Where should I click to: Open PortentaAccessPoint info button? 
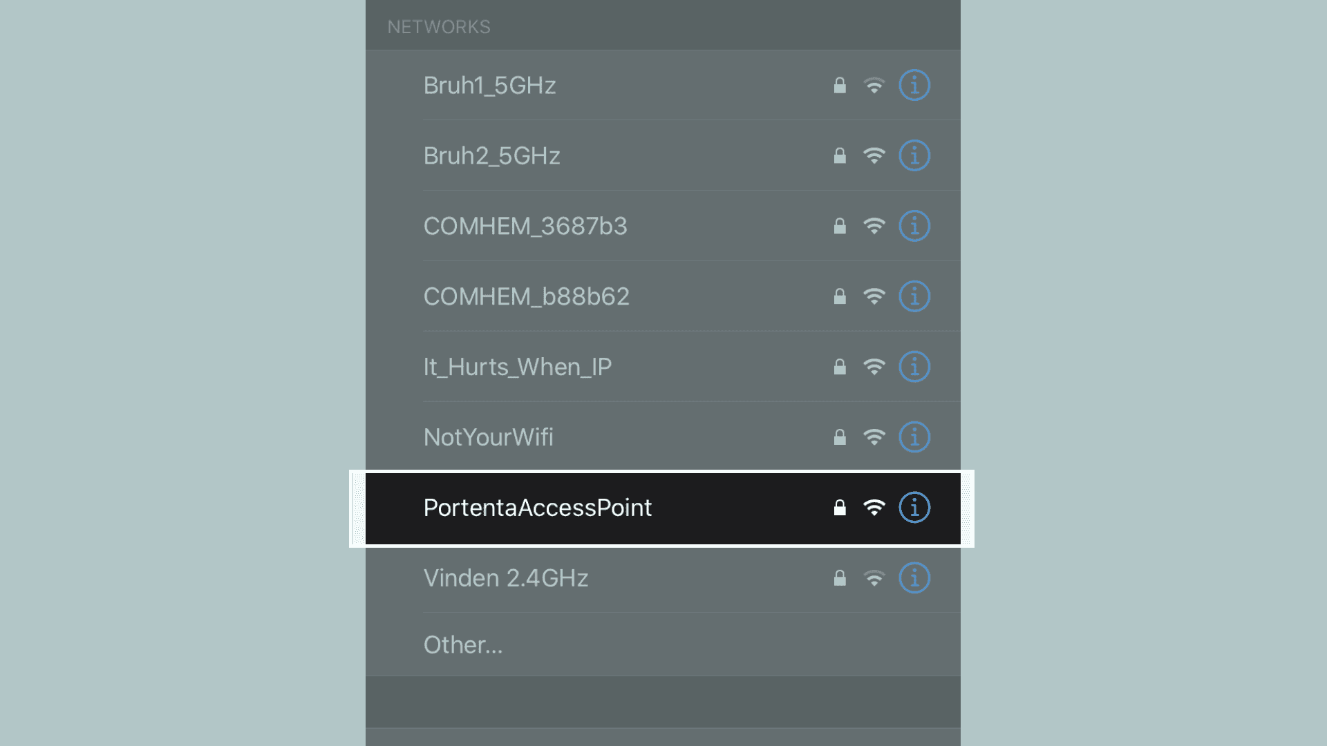(x=914, y=508)
